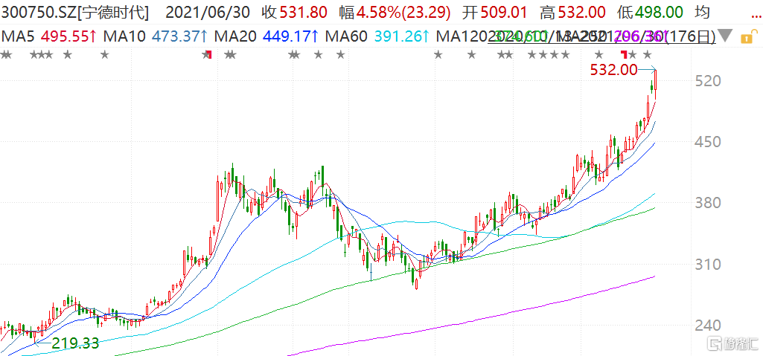Open the gray date-range dropdown triangle
This screenshot has width=763, height=356.
tap(726, 36)
